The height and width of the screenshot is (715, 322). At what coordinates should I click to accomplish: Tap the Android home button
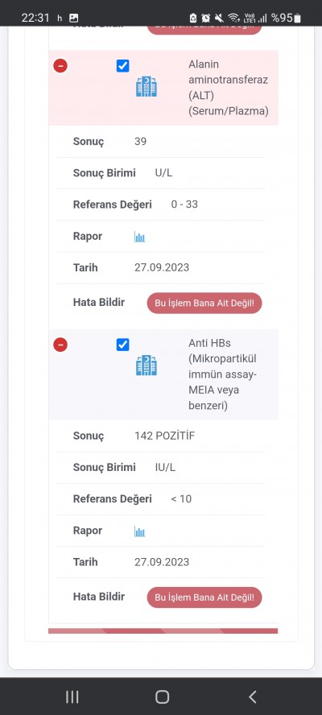(162, 696)
